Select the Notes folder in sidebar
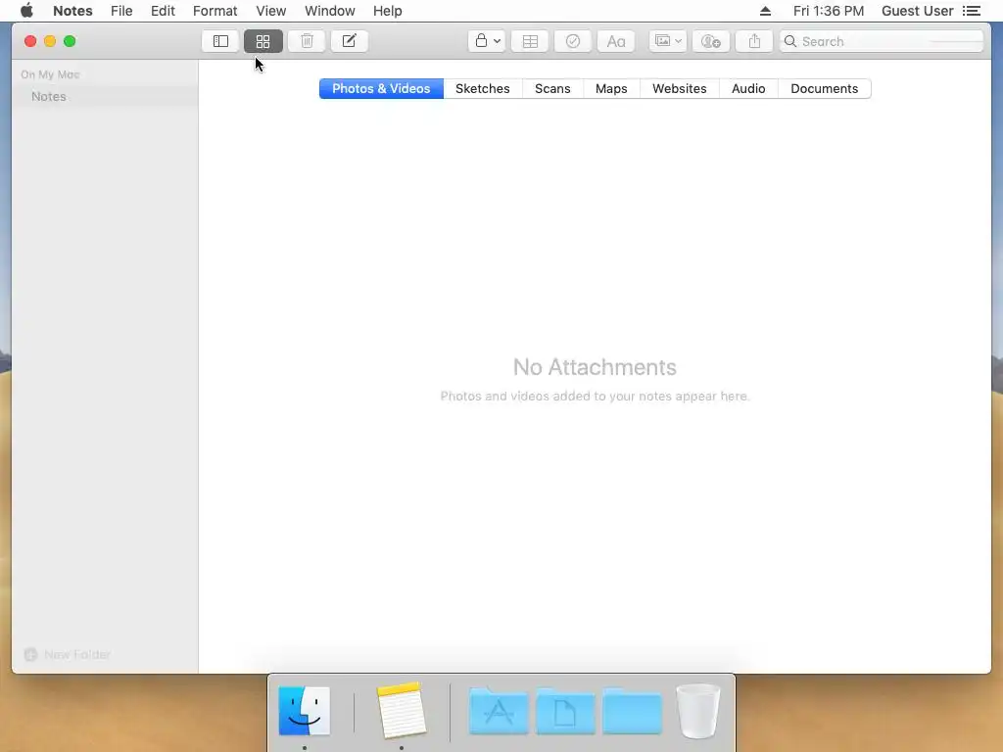Image resolution: width=1003 pixels, height=752 pixels. tap(105, 97)
